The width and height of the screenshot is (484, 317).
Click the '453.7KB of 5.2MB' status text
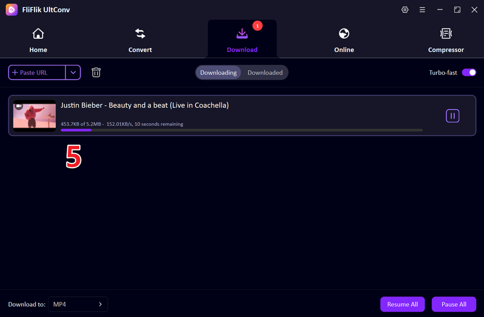point(81,124)
